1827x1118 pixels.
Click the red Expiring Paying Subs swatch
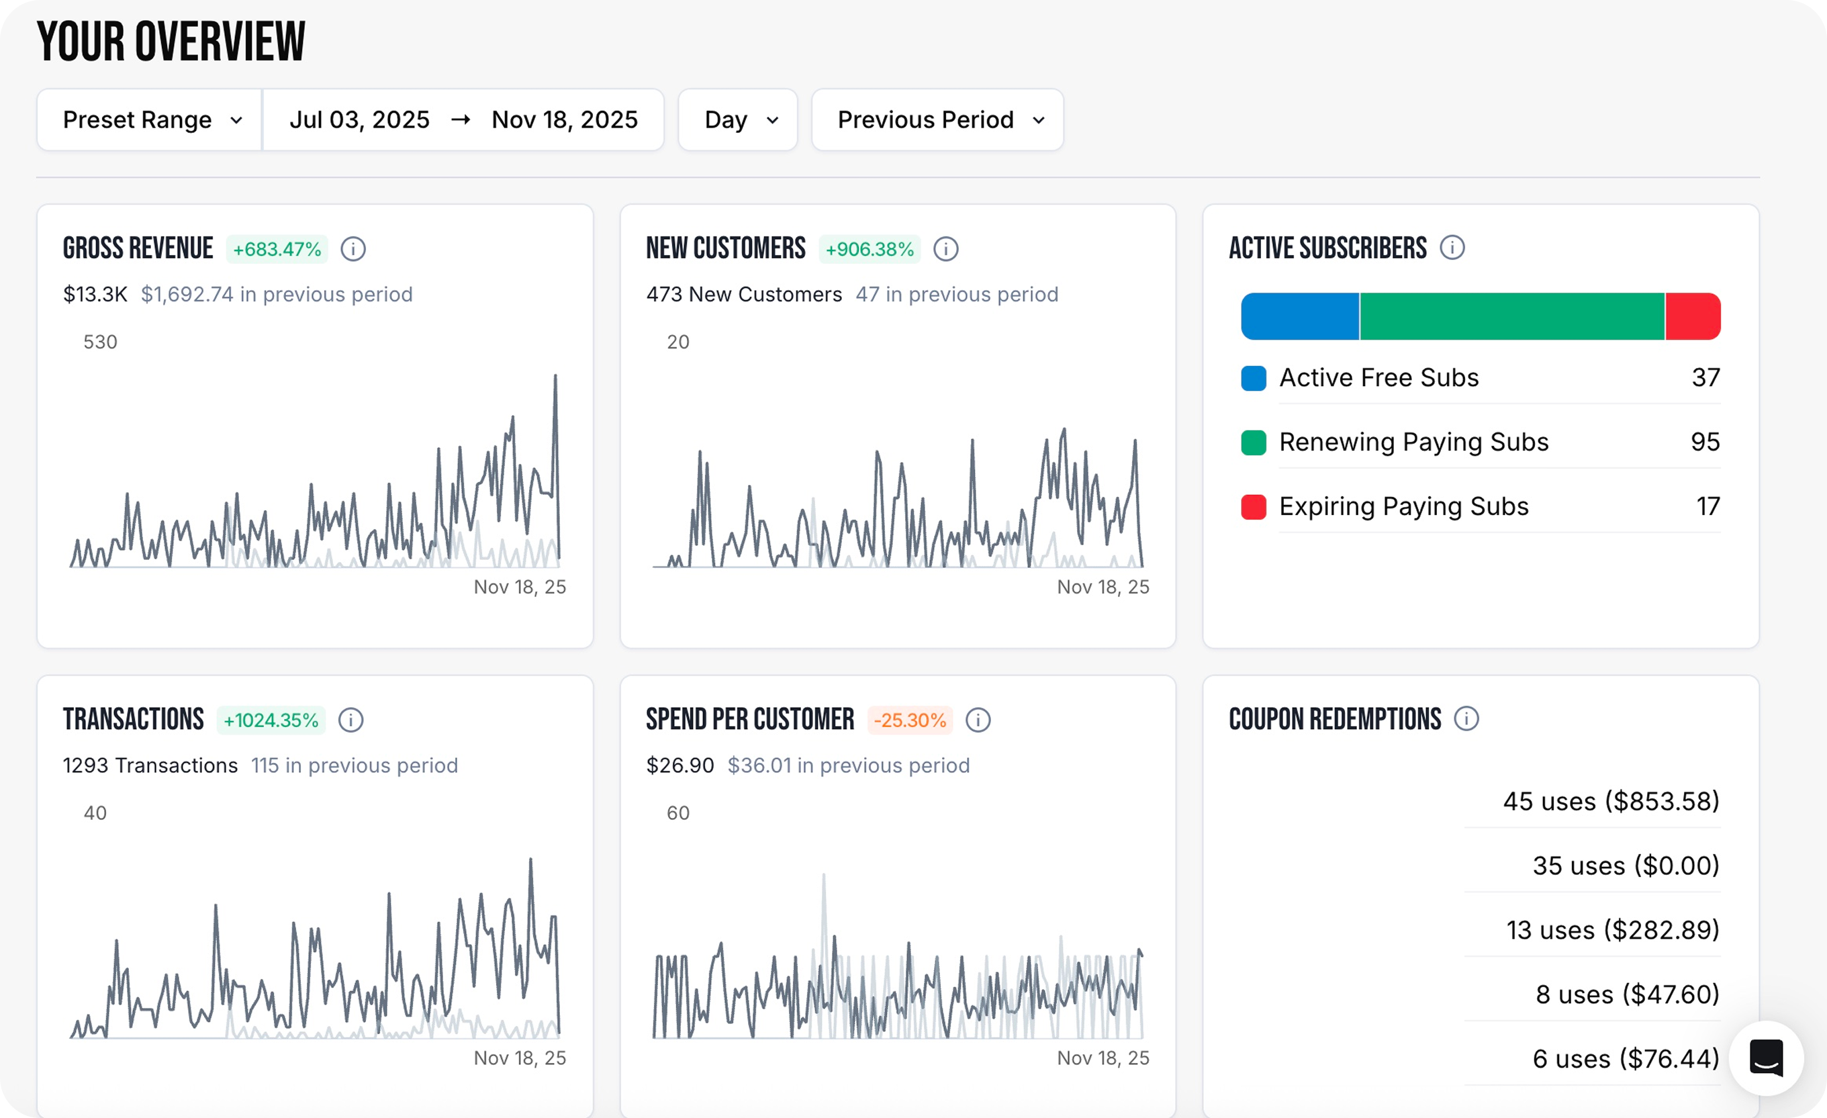point(1254,507)
